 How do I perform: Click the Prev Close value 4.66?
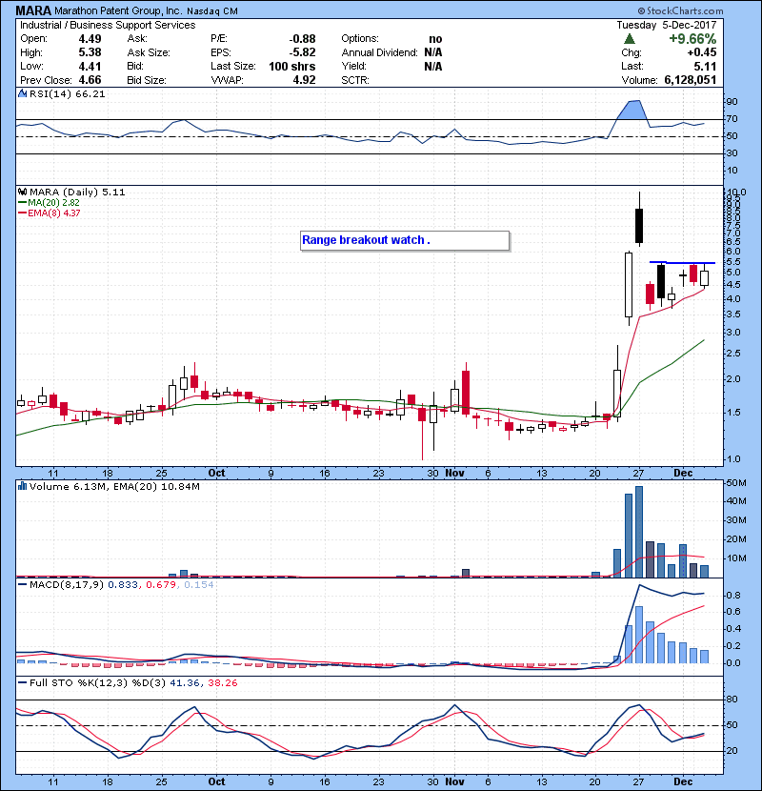[90, 80]
